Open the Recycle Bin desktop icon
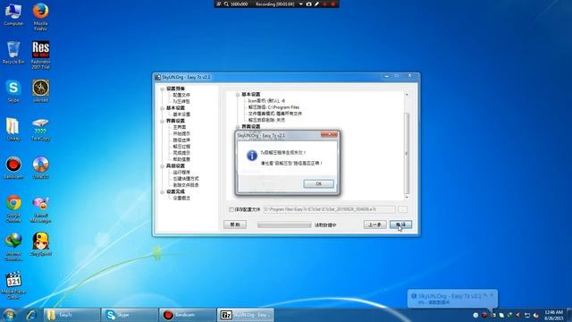 point(13,53)
